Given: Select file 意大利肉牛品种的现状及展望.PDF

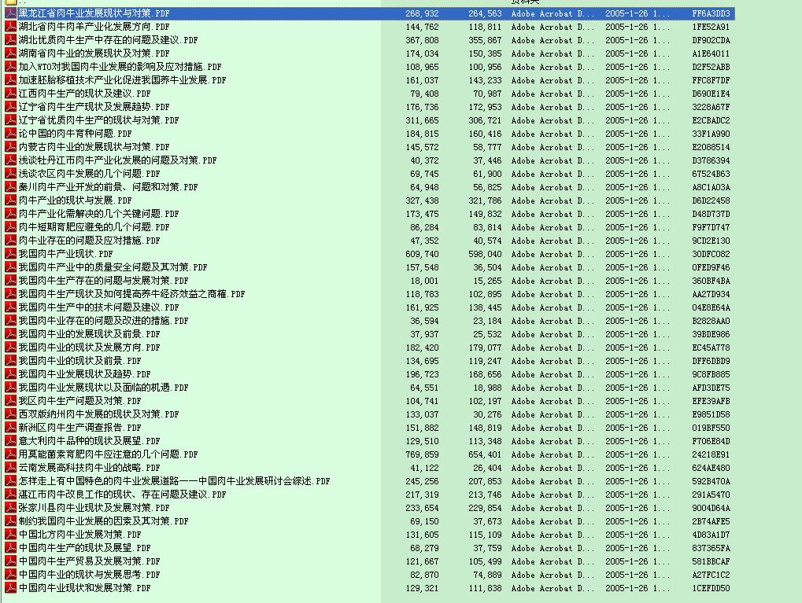Looking at the screenshot, I should (x=89, y=441).
